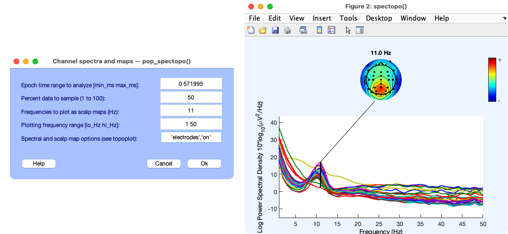Open the File menu
This screenshot has width=508, height=234.
click(x=254, y=18)
